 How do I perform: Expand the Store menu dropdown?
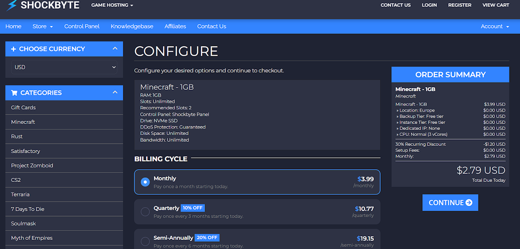click(43, 26)
